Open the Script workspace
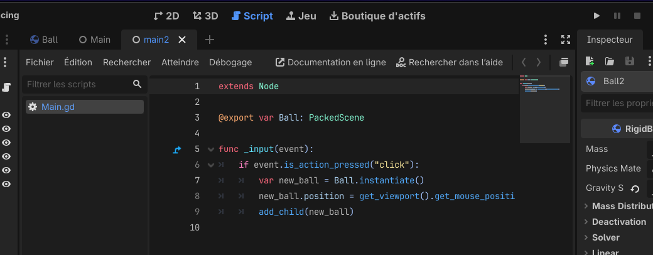 [x=252, y=16]
